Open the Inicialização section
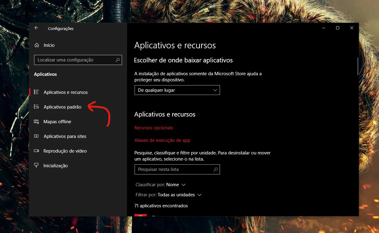 click(78, 165)
